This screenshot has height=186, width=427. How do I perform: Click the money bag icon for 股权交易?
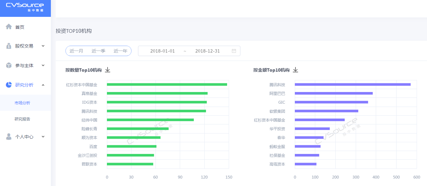click(x=9, y=46)
